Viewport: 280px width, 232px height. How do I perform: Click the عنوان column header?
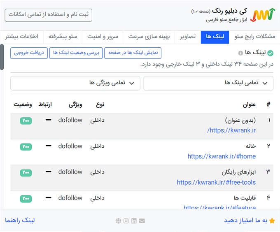point(249,104)
